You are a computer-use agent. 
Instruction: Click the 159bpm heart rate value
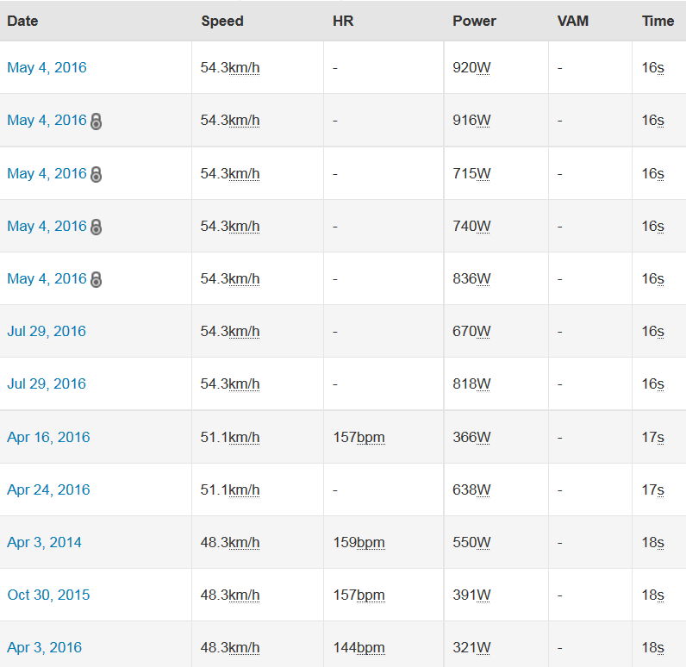[x=359, y=543]
